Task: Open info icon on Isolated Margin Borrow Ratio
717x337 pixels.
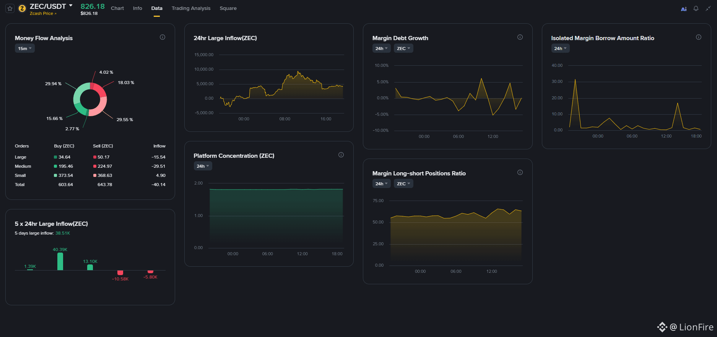Action: [699, 37]
